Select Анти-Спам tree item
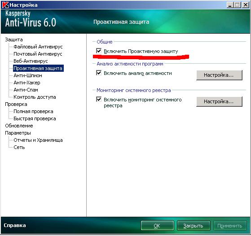This screenshot has height=236, width=251. [26, 90]
